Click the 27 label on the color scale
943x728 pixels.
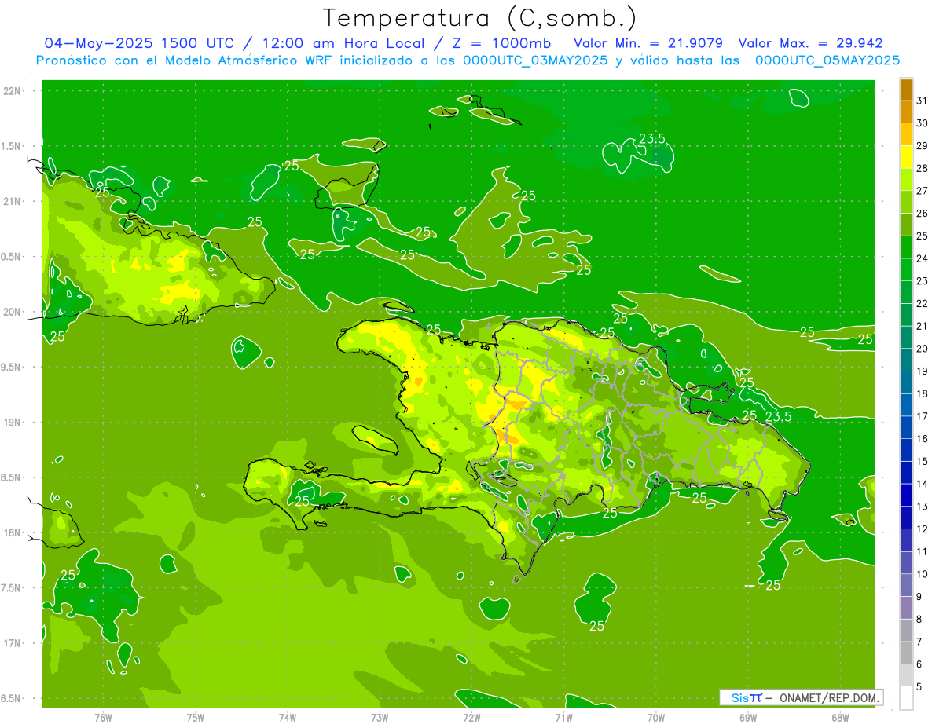click(x=923, y=191)
